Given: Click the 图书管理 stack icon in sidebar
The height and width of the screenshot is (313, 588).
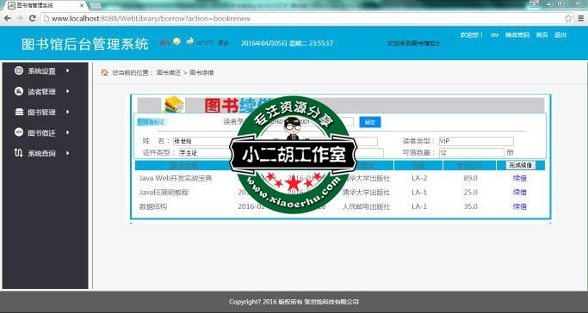Looking at the screenshot, I should (19, 112).
